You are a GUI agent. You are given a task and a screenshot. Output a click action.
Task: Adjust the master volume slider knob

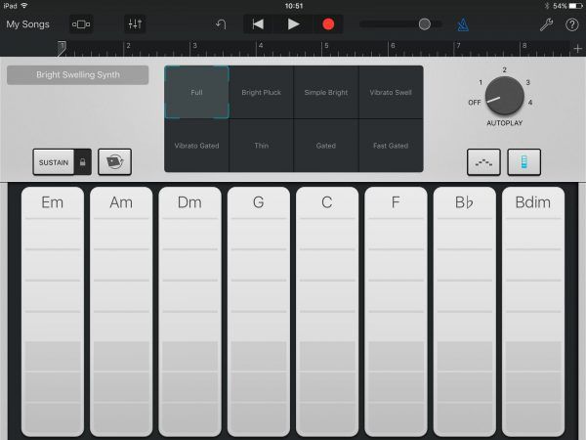click(x=425, y=24)
